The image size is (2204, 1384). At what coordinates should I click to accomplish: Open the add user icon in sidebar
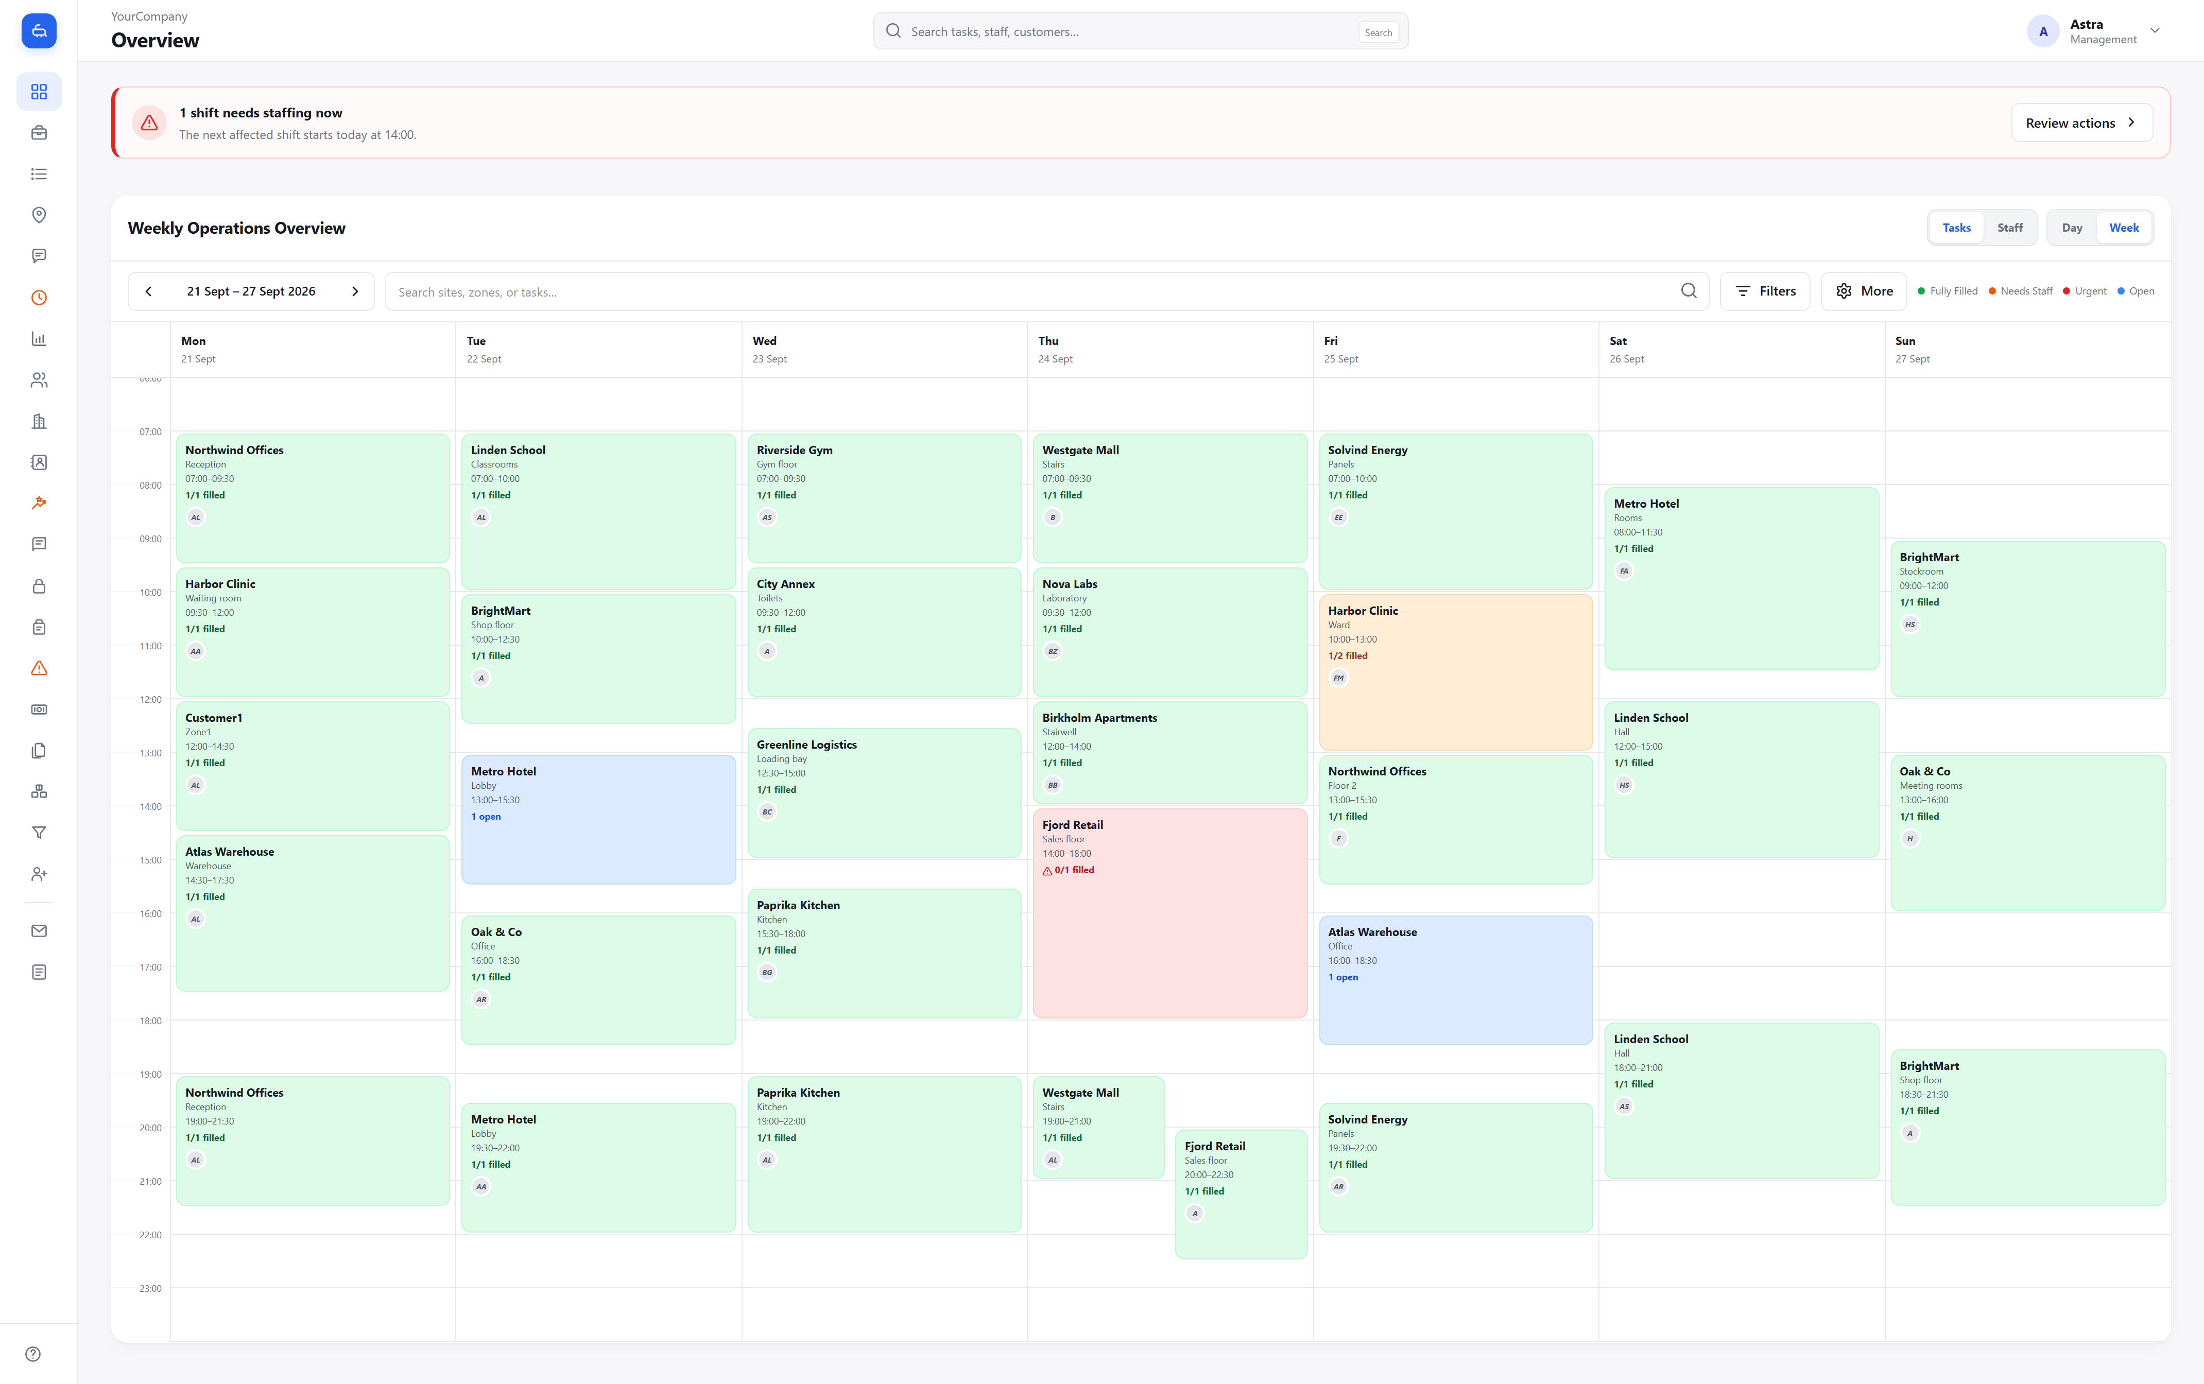click(x=39, y=874)
